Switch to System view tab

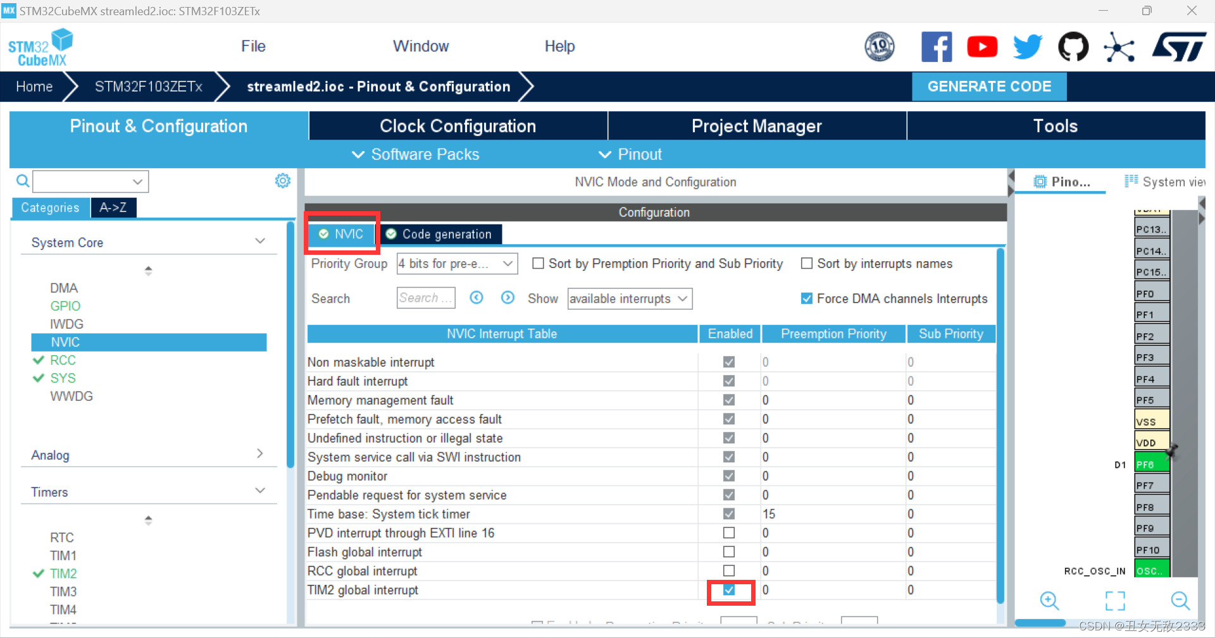click(x=1164, y=182)
